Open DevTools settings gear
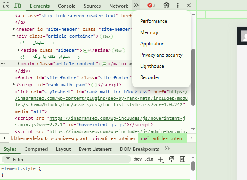247x180 pixels. pos(166,5)
